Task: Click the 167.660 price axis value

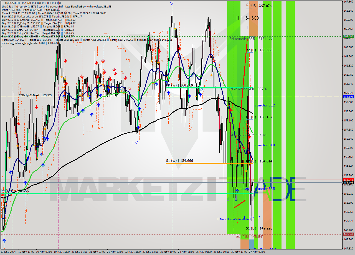Action: [348, 2]
